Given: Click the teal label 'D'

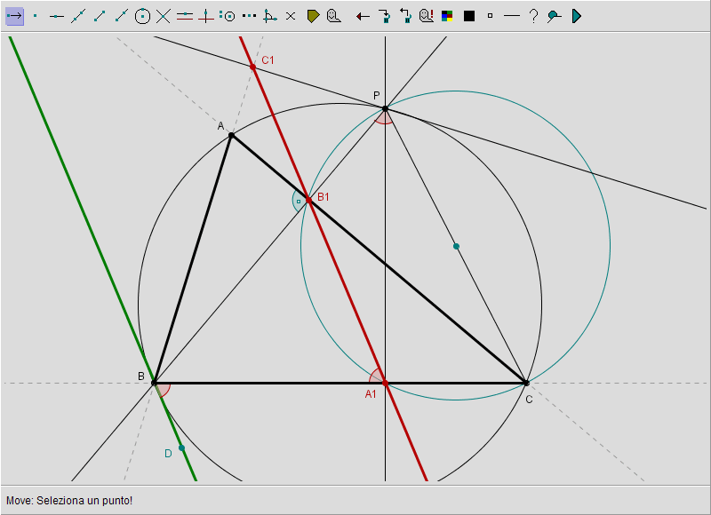Looking at the screenshot, I should click(168, 454).
